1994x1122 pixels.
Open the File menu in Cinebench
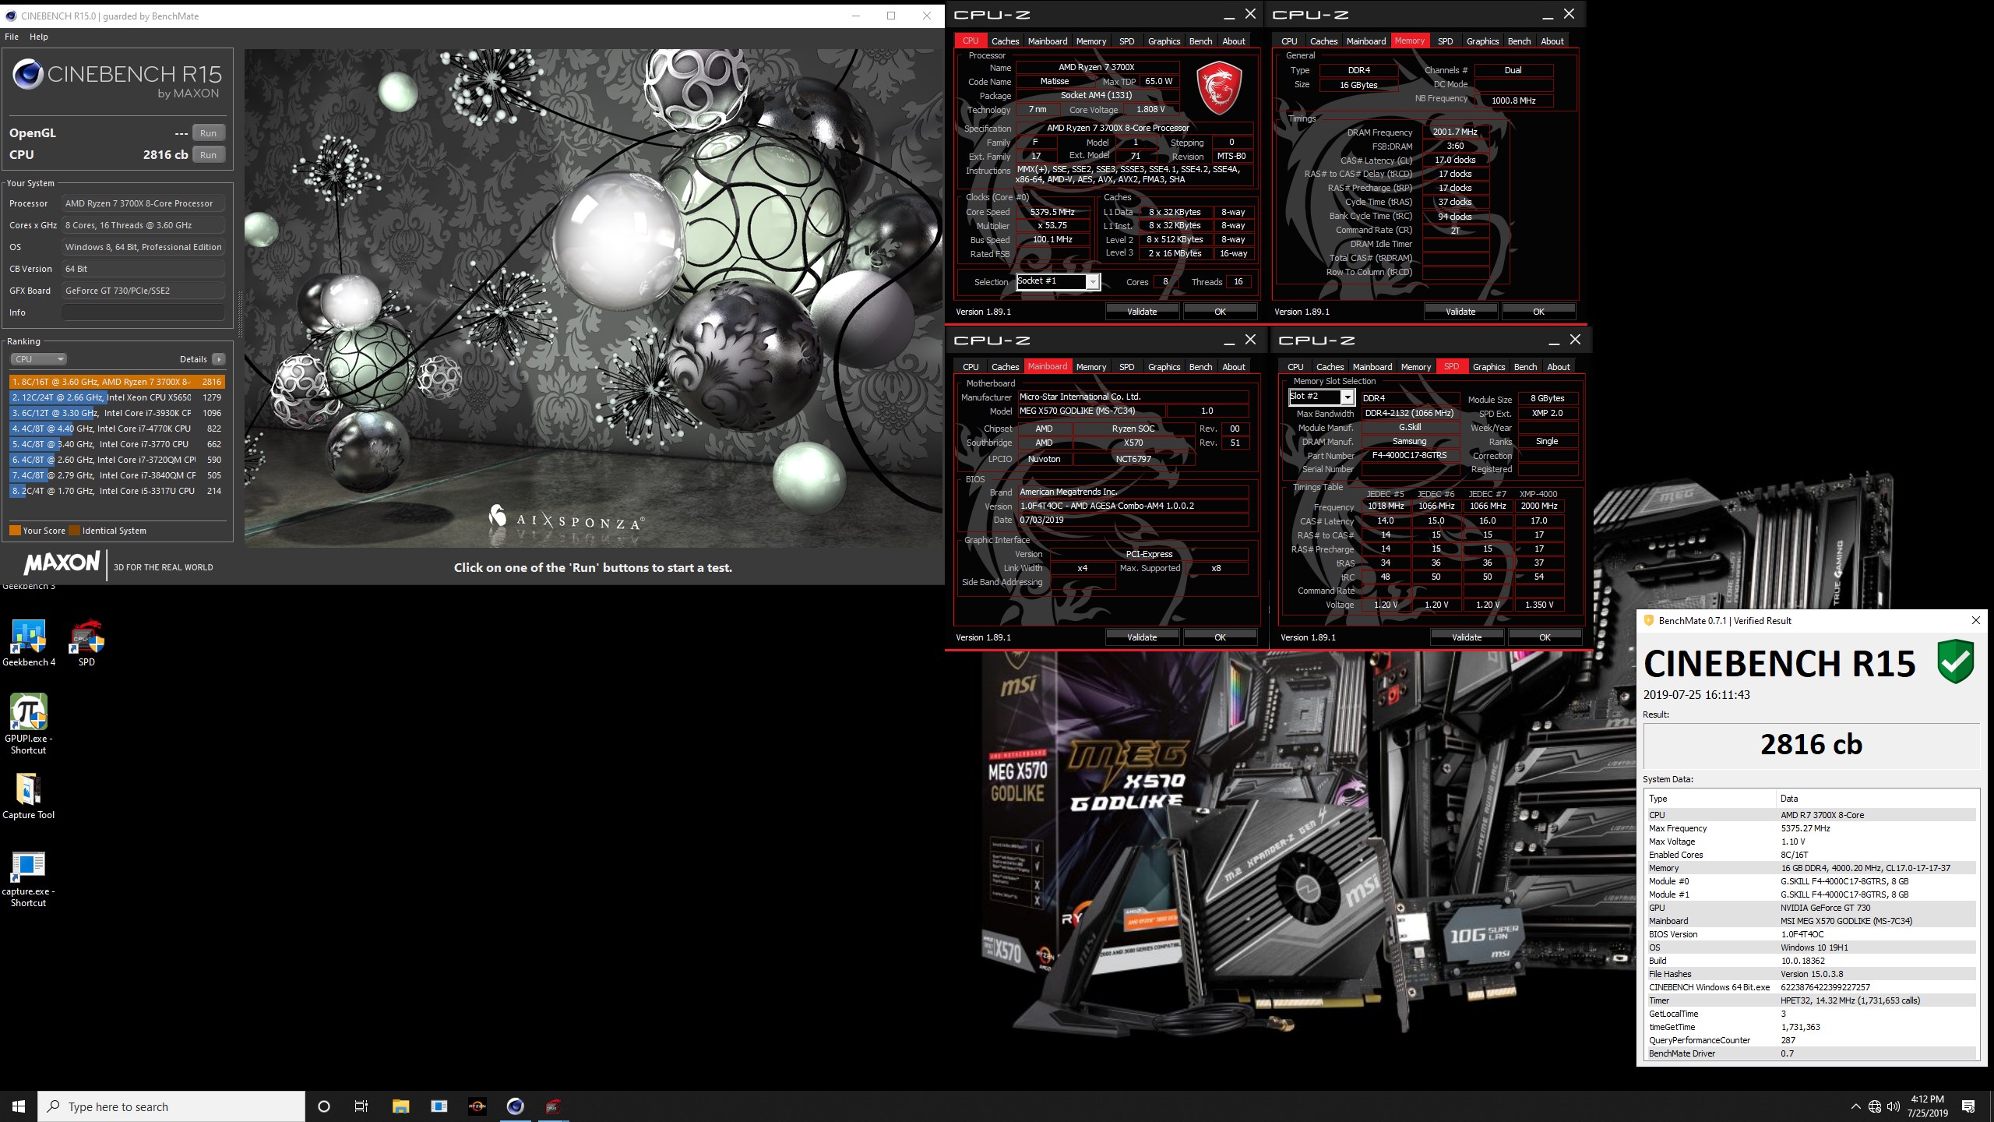click(x=12, y=37)
